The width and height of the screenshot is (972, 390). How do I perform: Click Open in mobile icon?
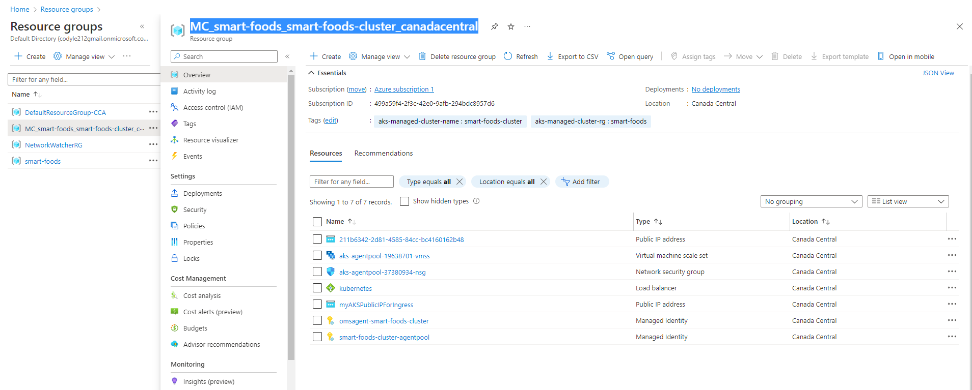881,56
